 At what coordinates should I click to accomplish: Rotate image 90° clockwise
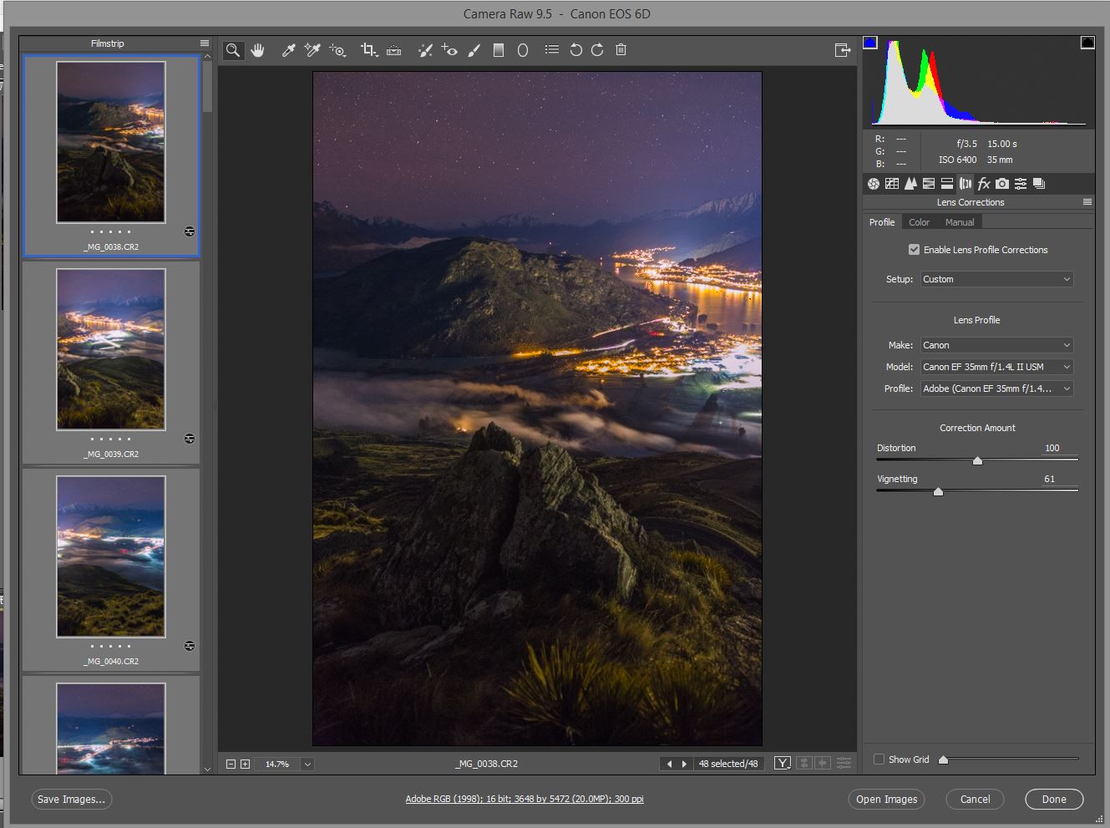[597, 50]
